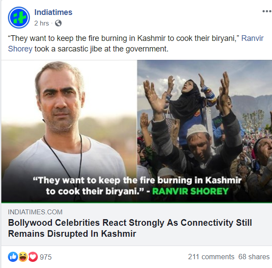The image size is (272, 268).
Task: Open the Bollywood Celebrities React Strongly headline
Action: [130, 228]
